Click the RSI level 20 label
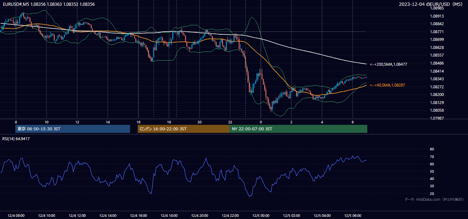The width and height of the screenshot is (468, 219). click(x=432, y=193)
